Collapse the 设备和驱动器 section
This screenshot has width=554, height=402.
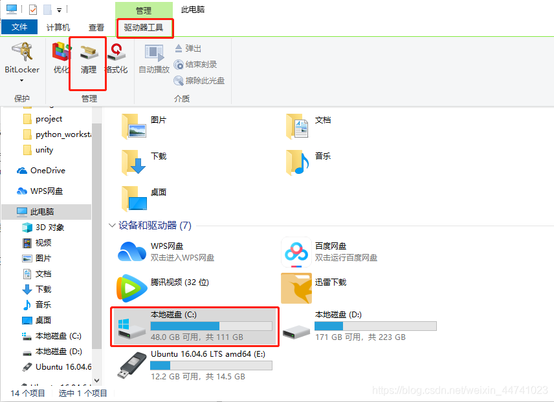pyautogui.click(x=112, y=226)
